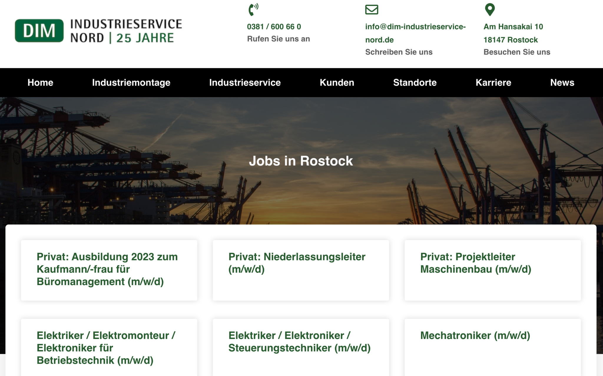Open the Niederlassungsleiter (m/w/d) job posting

pos(297,263)
